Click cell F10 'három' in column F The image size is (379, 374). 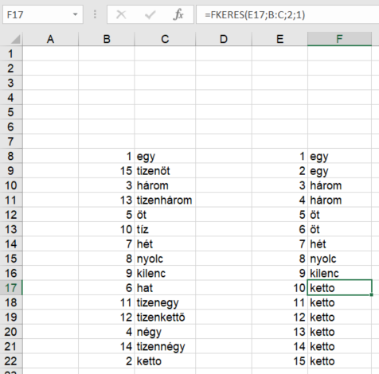[339, 185]
